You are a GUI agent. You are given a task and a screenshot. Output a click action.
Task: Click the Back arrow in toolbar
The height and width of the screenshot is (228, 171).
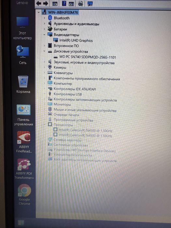(38, 3)
